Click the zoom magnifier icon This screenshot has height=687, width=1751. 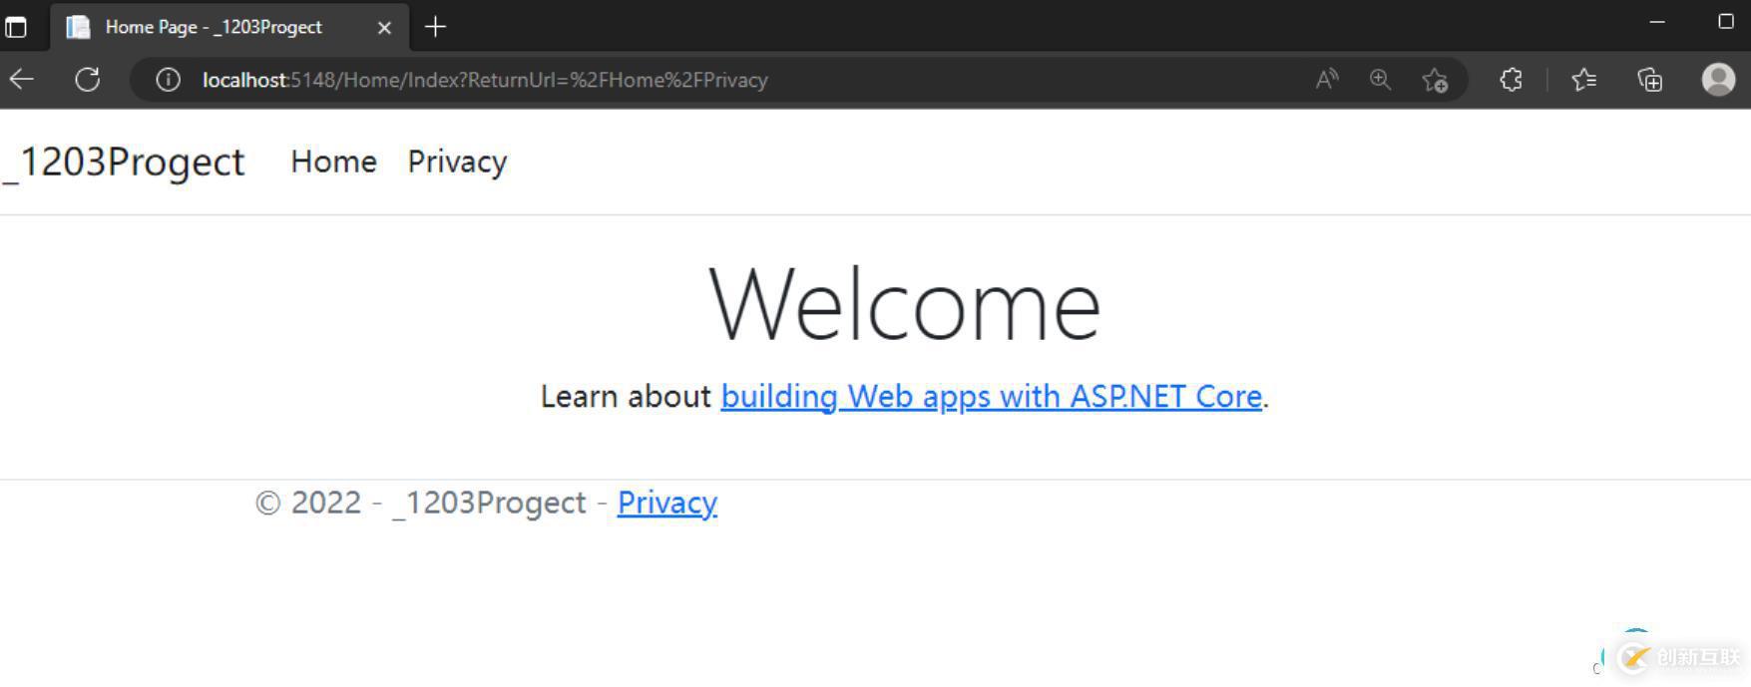tap(1380, 80)
